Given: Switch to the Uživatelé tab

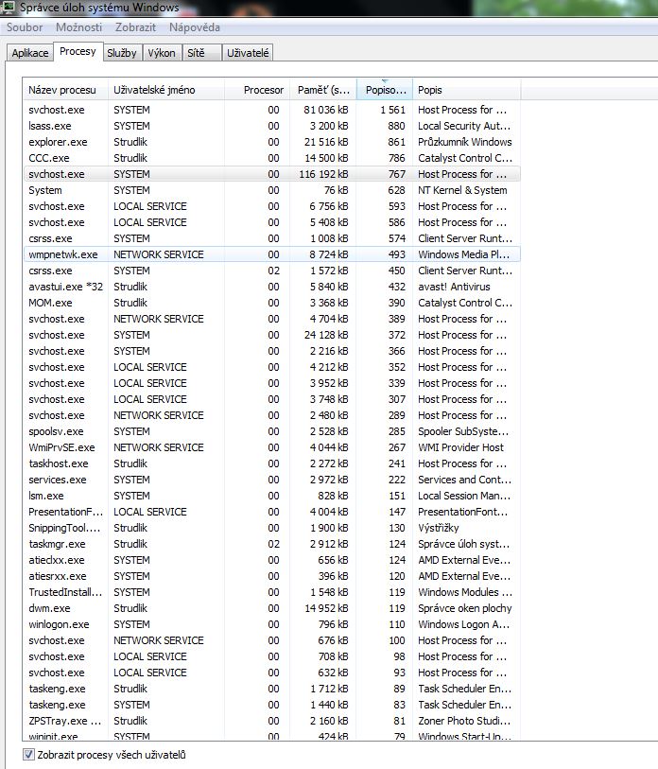Looking at the screenshot, I should [x=248, y=53].
